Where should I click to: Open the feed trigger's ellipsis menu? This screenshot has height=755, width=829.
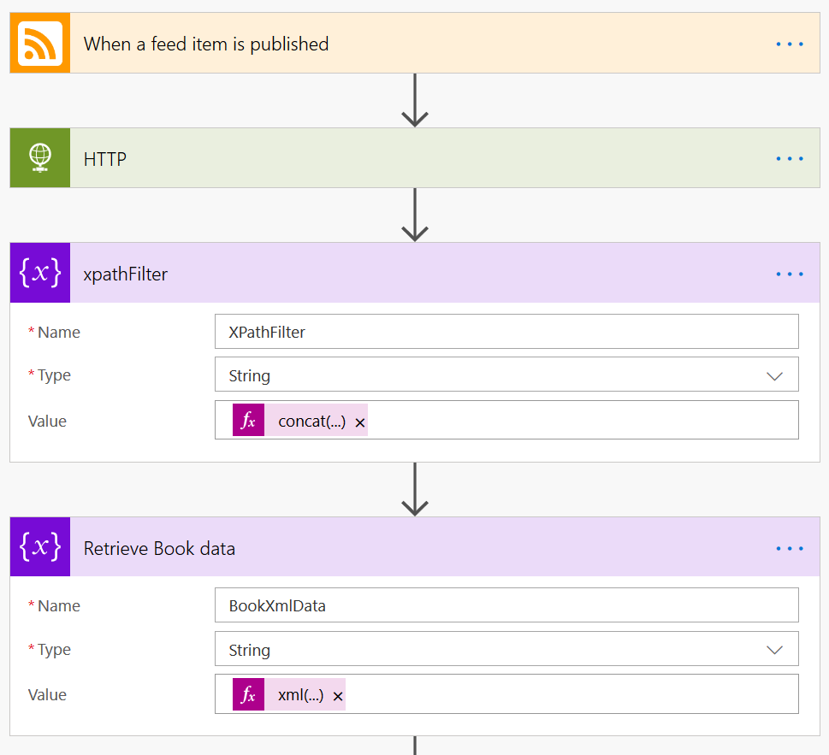[790, 44]
